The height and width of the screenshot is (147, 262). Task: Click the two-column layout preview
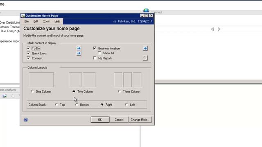point(82,80)
